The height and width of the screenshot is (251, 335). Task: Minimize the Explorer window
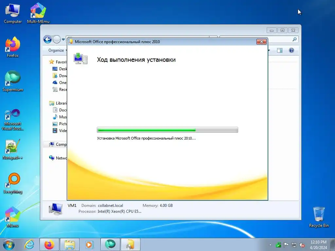pos(272,30)
